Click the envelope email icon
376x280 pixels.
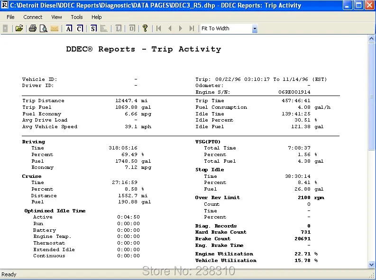(55, 28)
